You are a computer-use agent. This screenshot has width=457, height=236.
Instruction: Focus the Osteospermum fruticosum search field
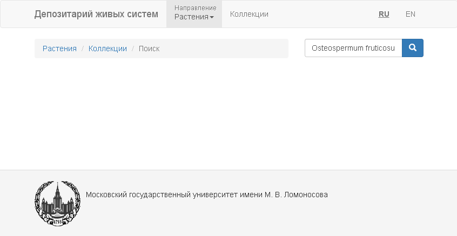tap(353, 48)
